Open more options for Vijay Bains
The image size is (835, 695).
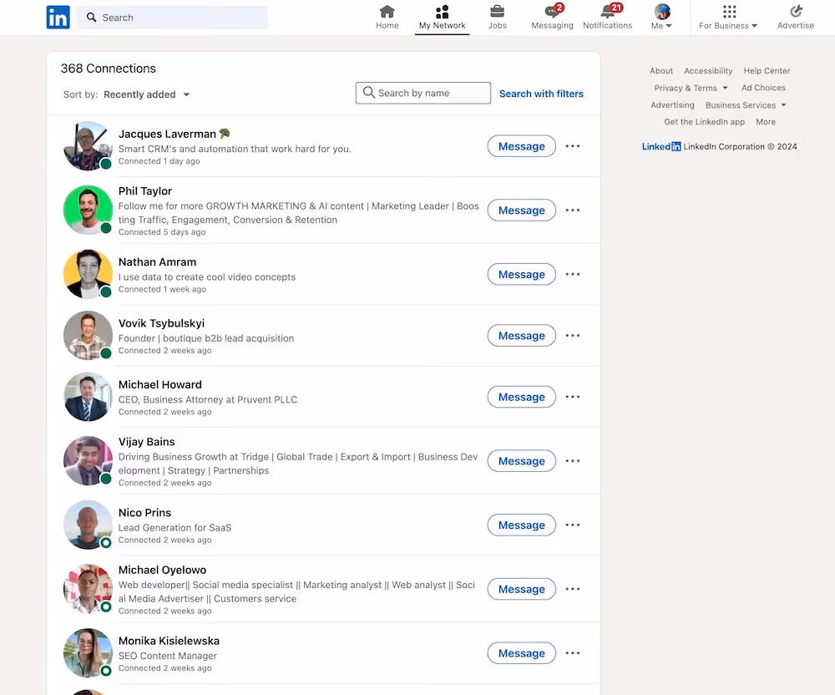[573, 460]
